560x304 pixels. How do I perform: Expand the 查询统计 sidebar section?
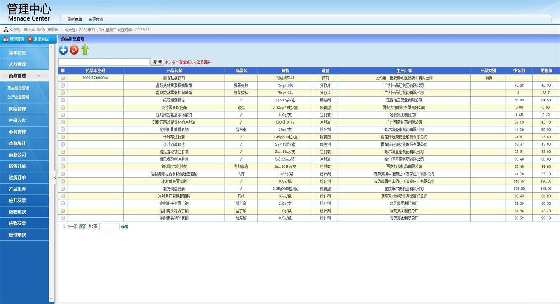coord(17,143)
